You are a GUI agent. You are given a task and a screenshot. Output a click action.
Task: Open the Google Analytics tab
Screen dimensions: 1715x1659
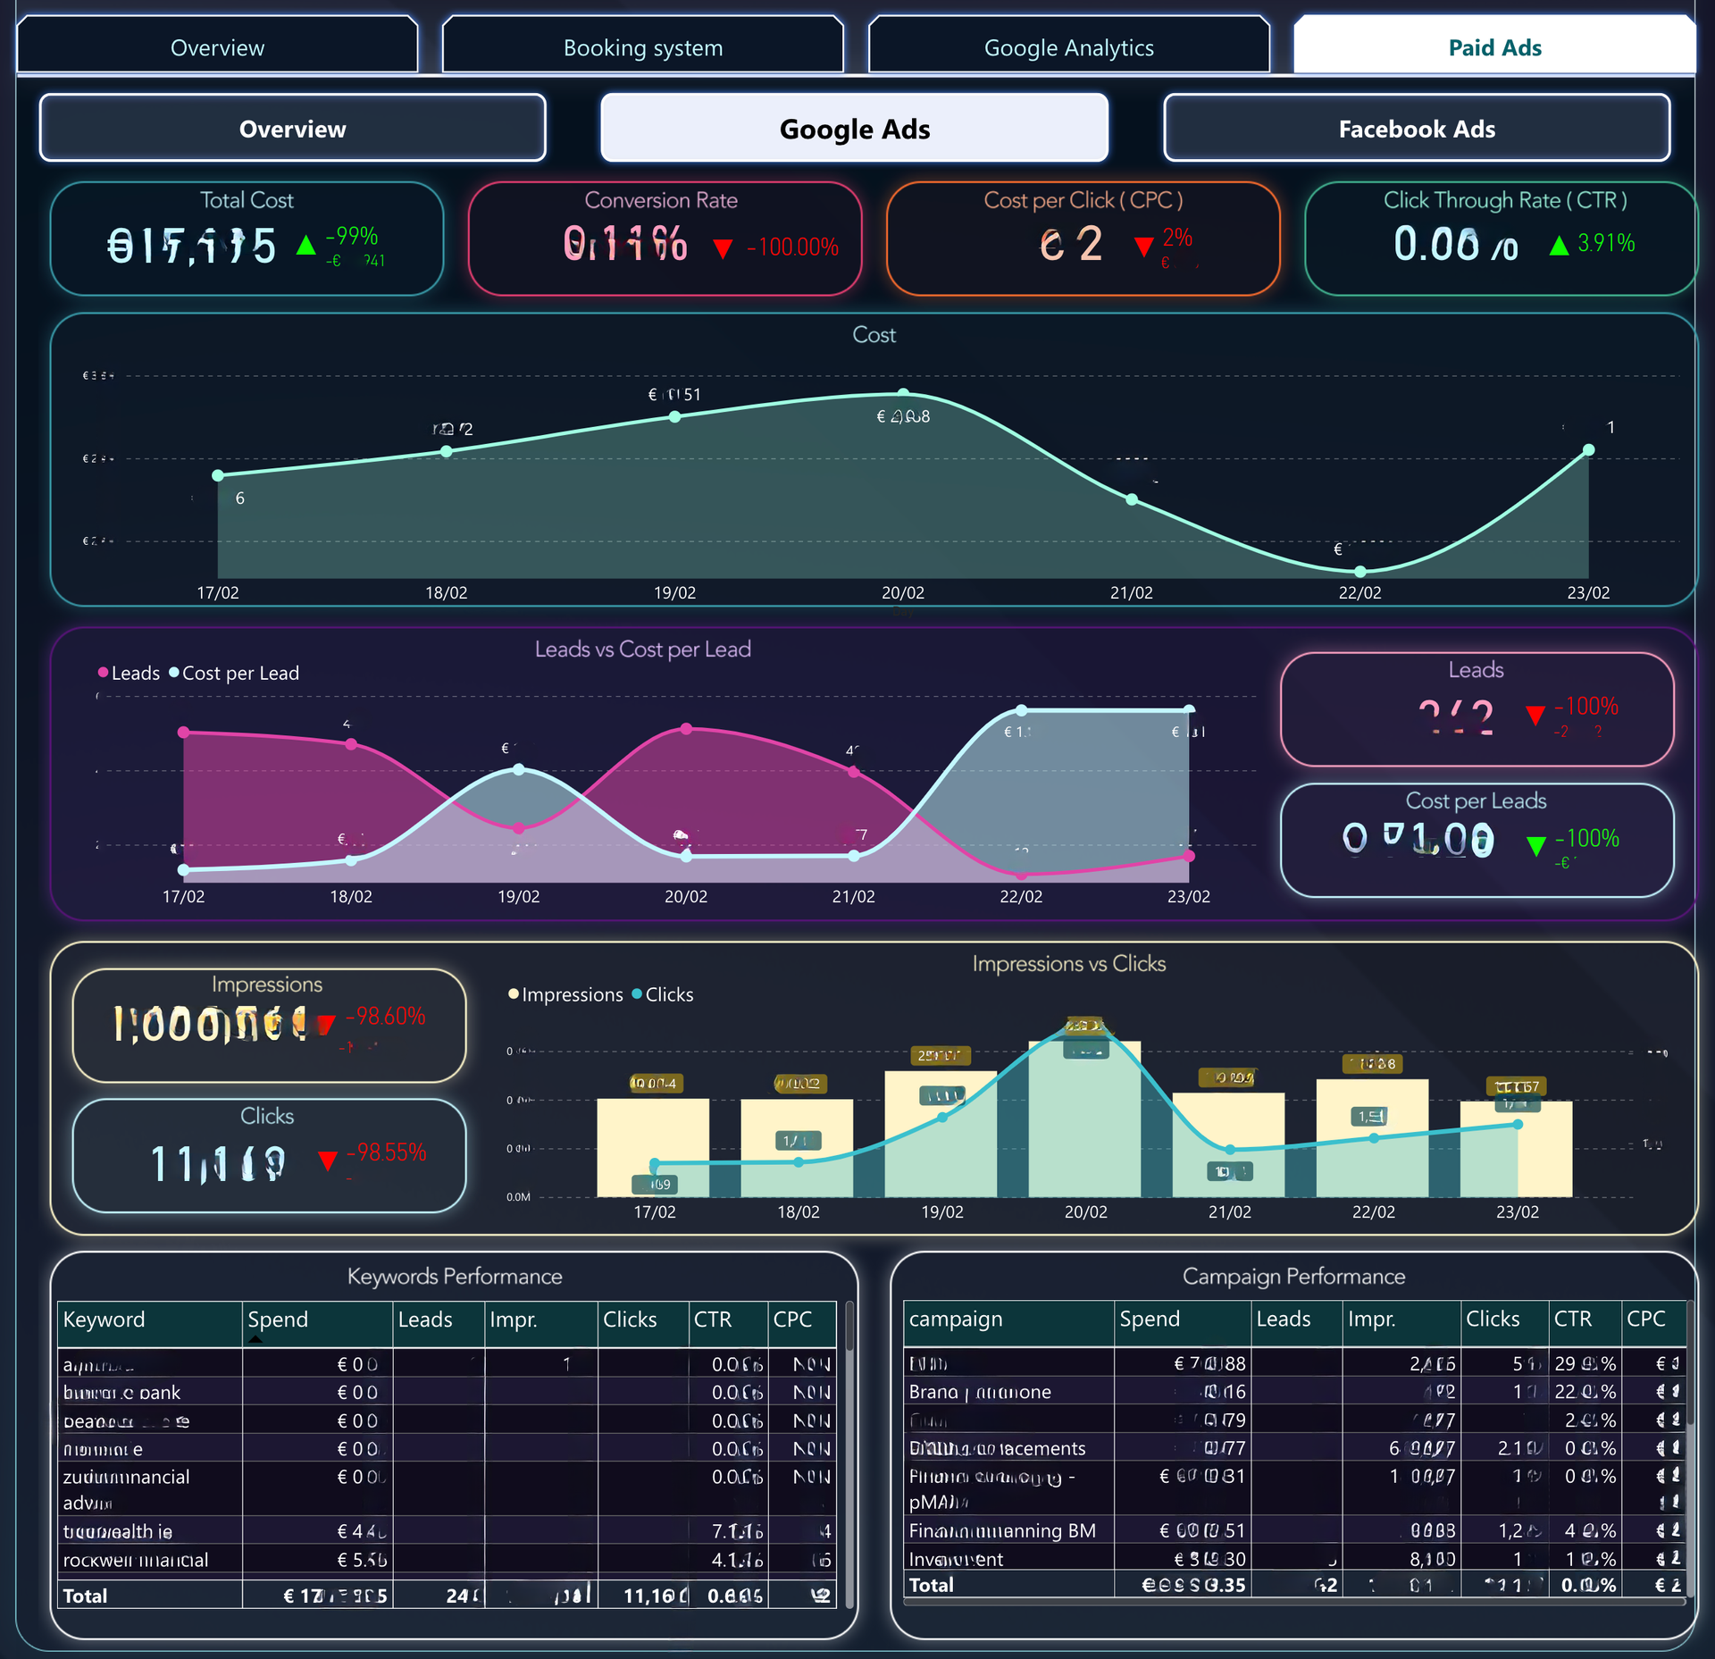tap(1069, 46)
